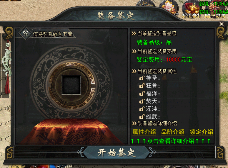Screen dimensions: 228x168
Task: Toggle the lock icon beside 福泽
Action: coord(142,94)
